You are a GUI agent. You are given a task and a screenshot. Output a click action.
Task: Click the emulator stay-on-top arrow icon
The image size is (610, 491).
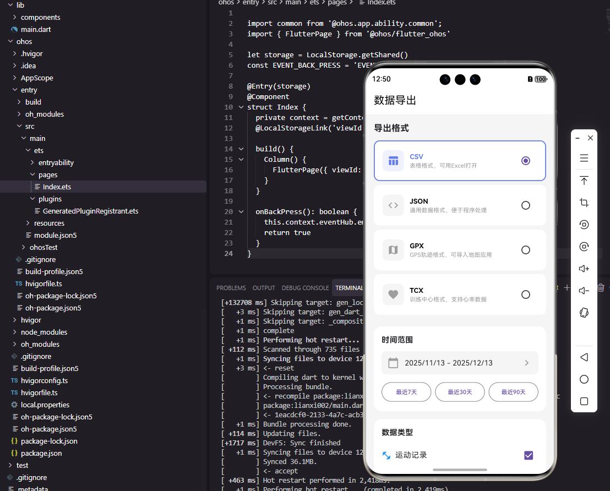584,181
